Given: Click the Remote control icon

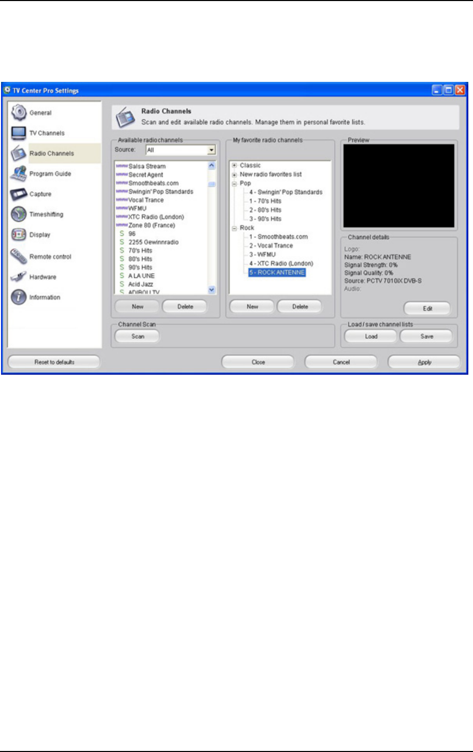Looking at the screenshot, I should click(x=19, y=256).
